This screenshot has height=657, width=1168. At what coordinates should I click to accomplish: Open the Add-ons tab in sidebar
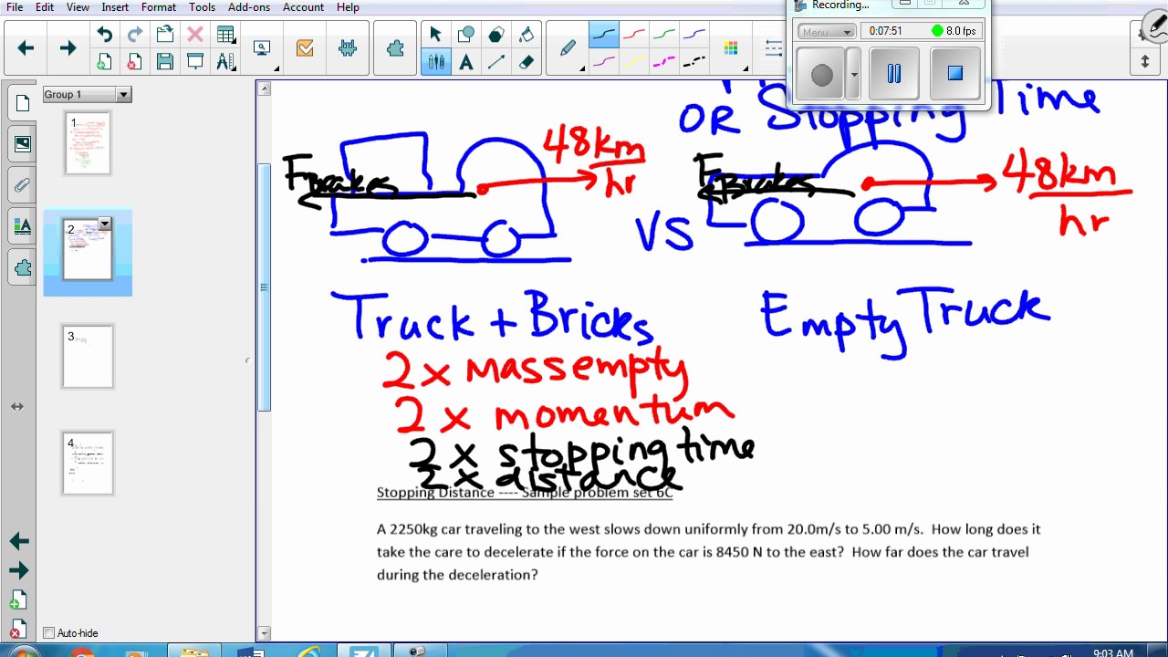click(x=23, y=268)
